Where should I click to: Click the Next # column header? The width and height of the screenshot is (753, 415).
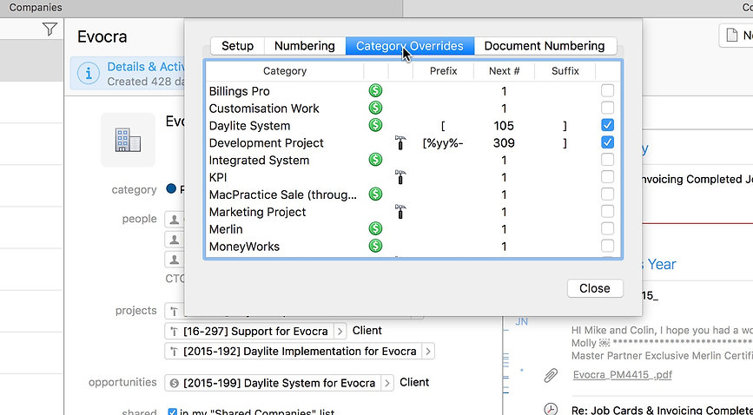[504, 71]
